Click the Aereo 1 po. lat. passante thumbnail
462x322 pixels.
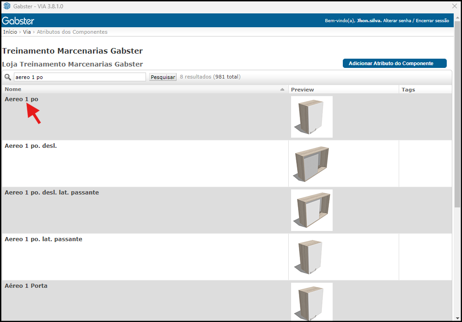[311, 257]
